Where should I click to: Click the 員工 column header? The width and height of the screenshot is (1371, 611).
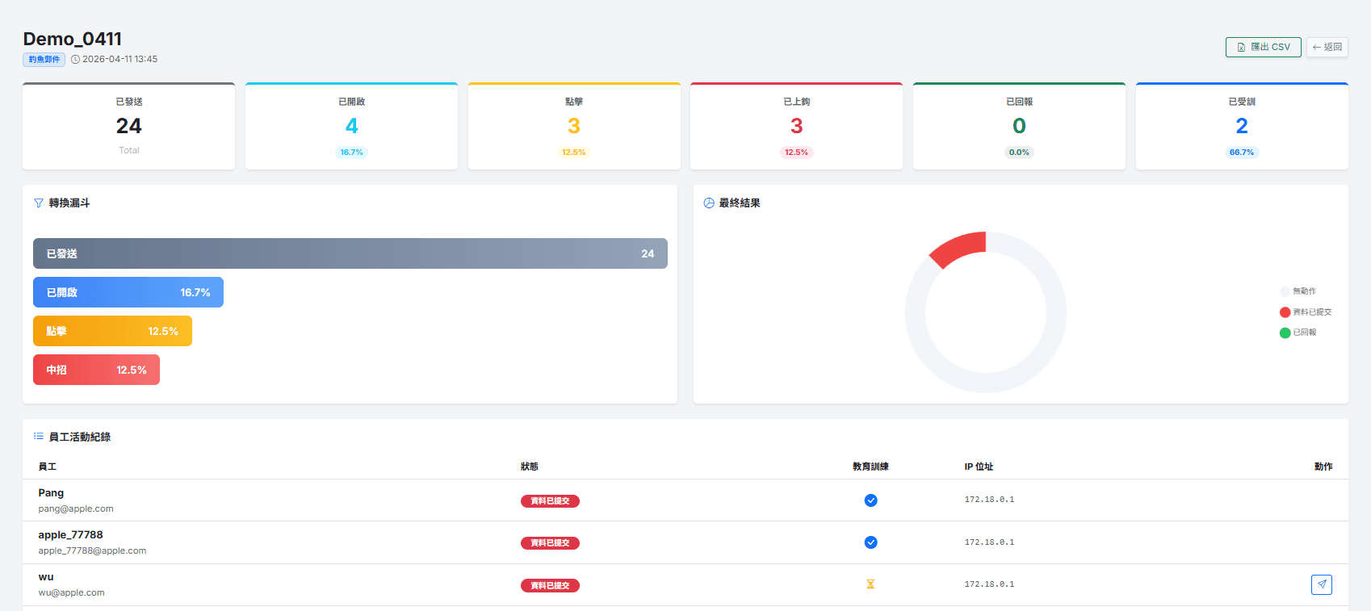[x=48, y=467]
